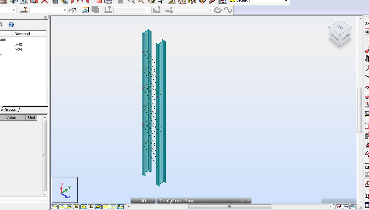
Task: Click the red X delete icon
Action: pos(44,1)
